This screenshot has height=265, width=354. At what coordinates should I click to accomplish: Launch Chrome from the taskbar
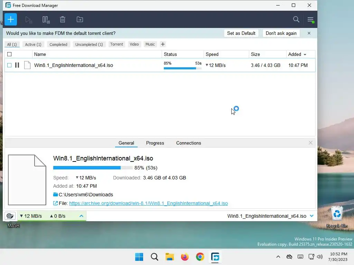[200, 257]
